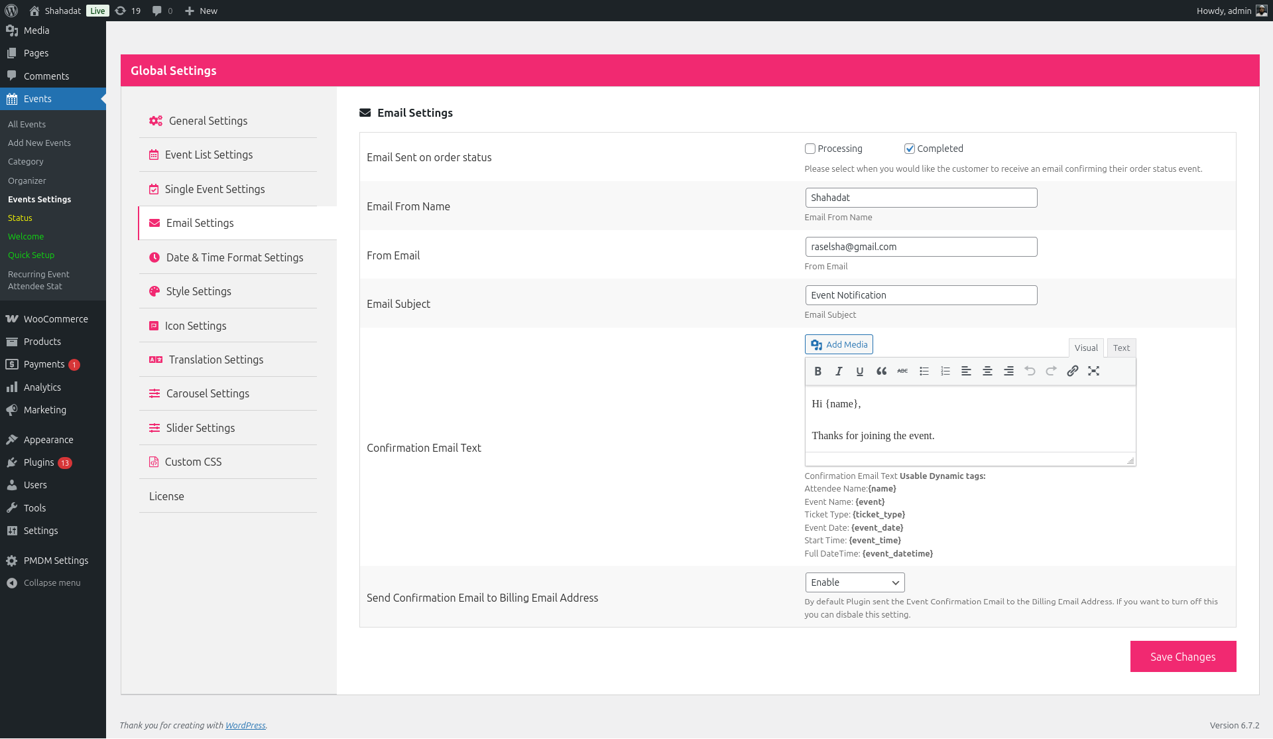1273x739 pixels.
Task: Uncheck the Completed order status checkbox
Action: tap(910, 149)
